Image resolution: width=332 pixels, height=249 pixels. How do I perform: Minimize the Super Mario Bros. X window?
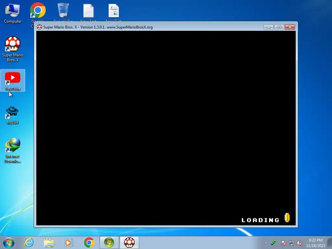pyautogui.click(x=268, y=27)
